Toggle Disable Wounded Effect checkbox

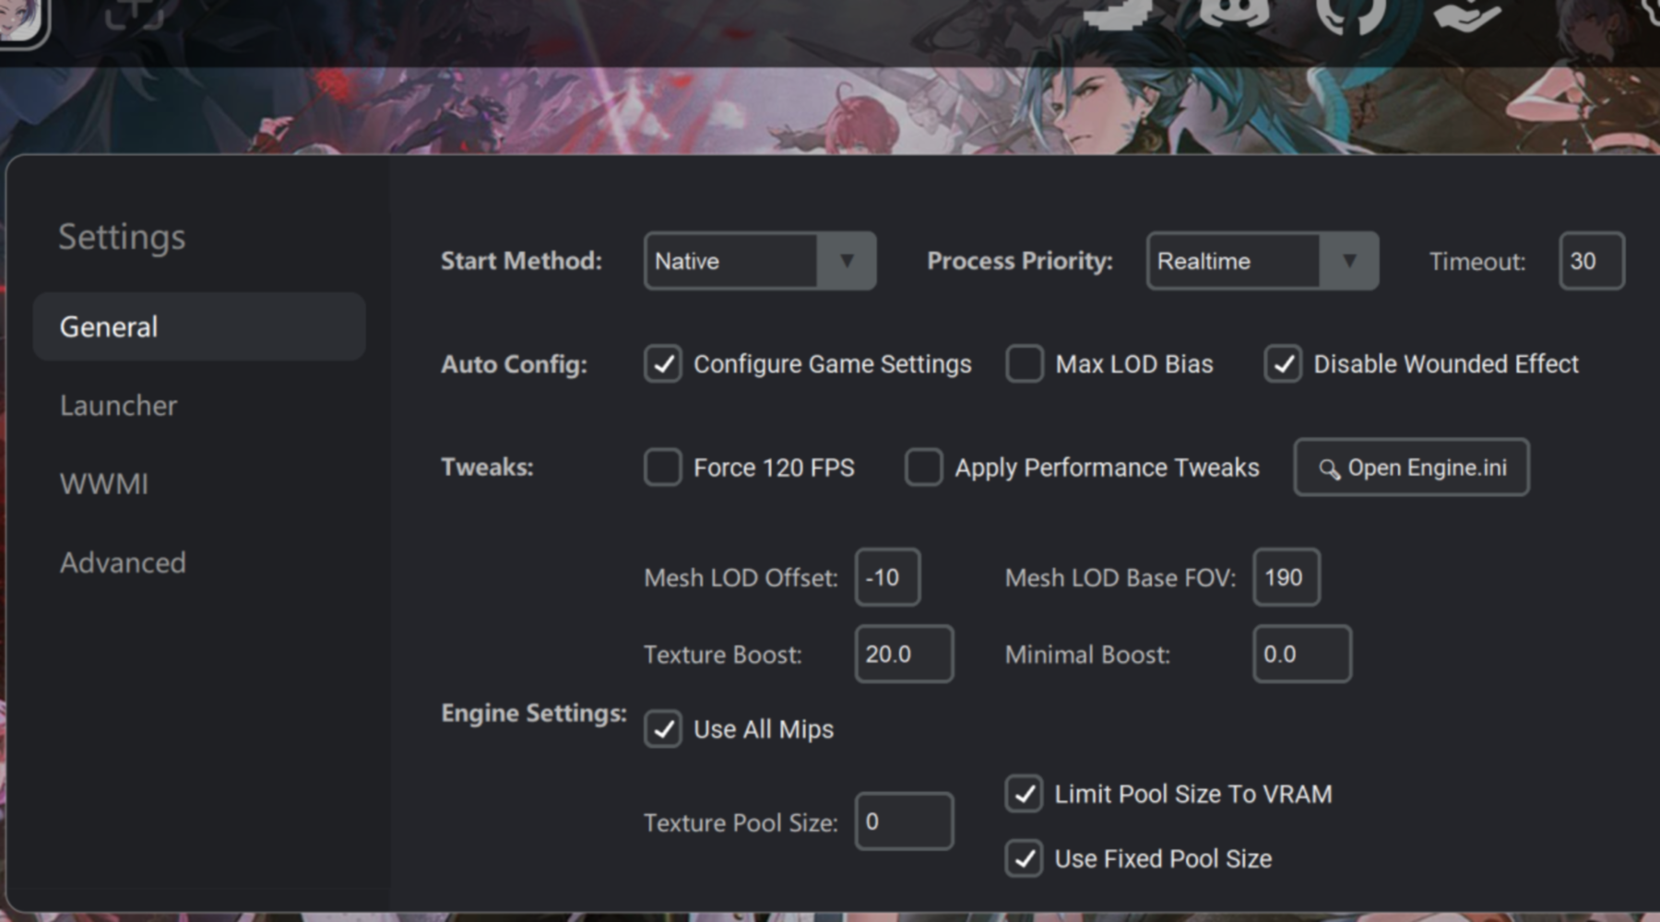pos(1283,364)
